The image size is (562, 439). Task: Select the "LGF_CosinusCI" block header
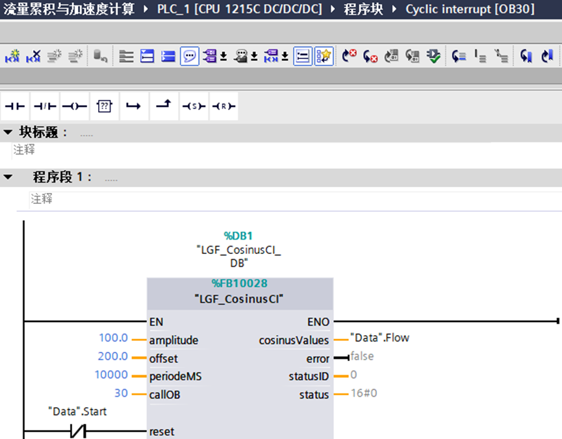click(x=239, y=299)
